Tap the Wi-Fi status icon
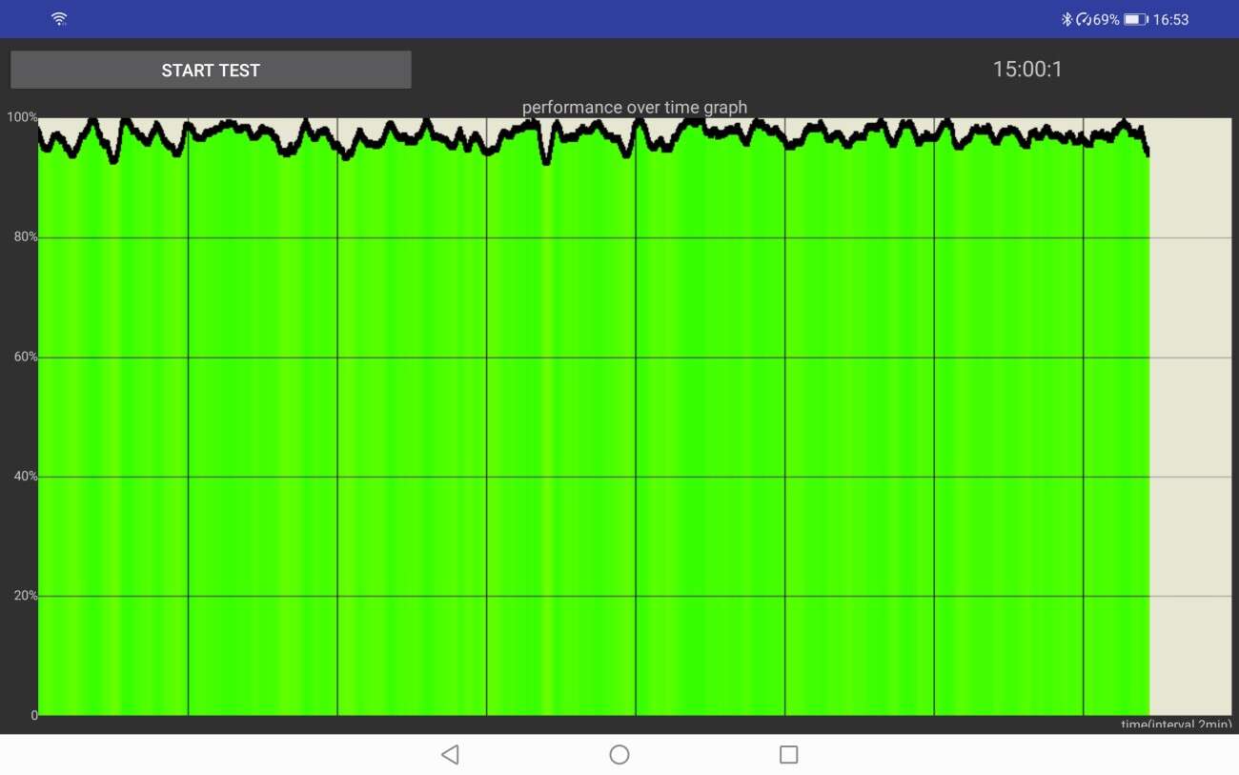The width and height of the screenshot is (1239, 775). 59,19
